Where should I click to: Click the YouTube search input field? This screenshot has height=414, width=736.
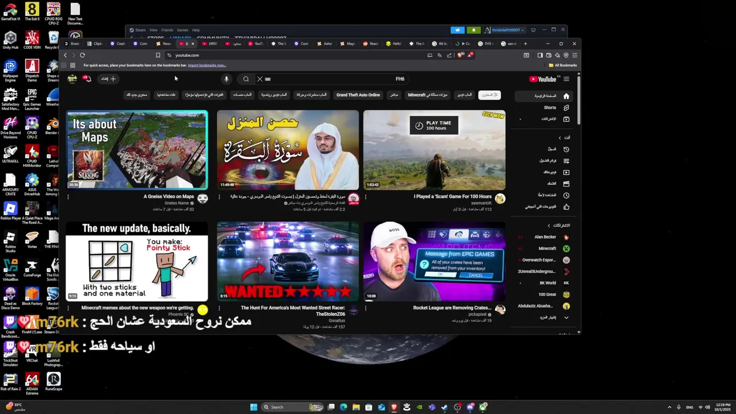point(333,79)
